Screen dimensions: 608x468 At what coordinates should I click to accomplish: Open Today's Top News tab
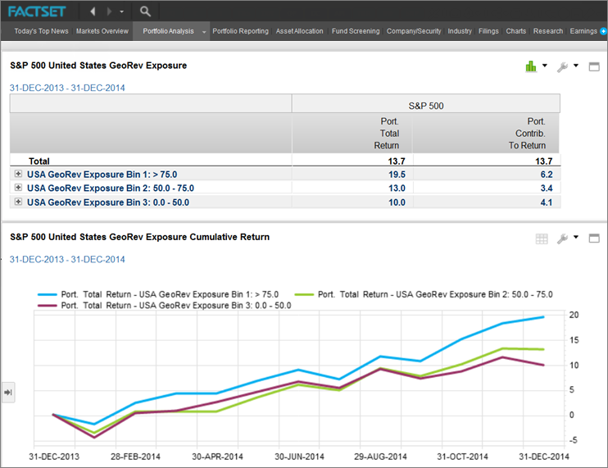41,31
